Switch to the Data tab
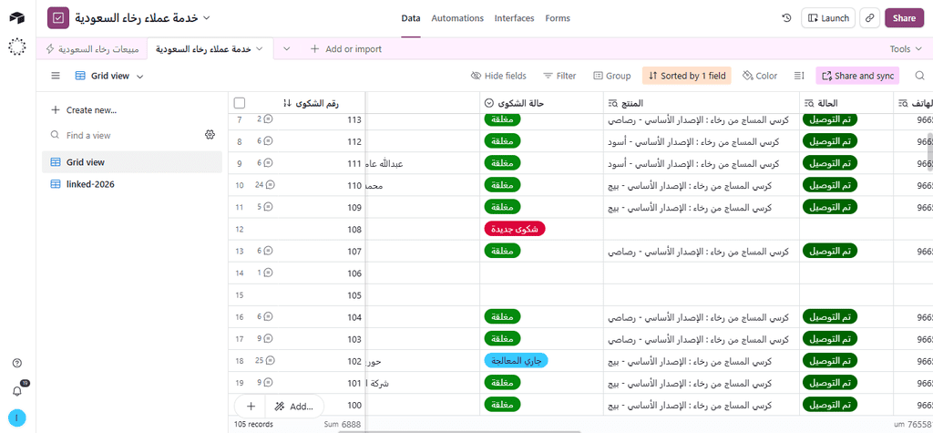933x433 pixels. click(411, 18)
